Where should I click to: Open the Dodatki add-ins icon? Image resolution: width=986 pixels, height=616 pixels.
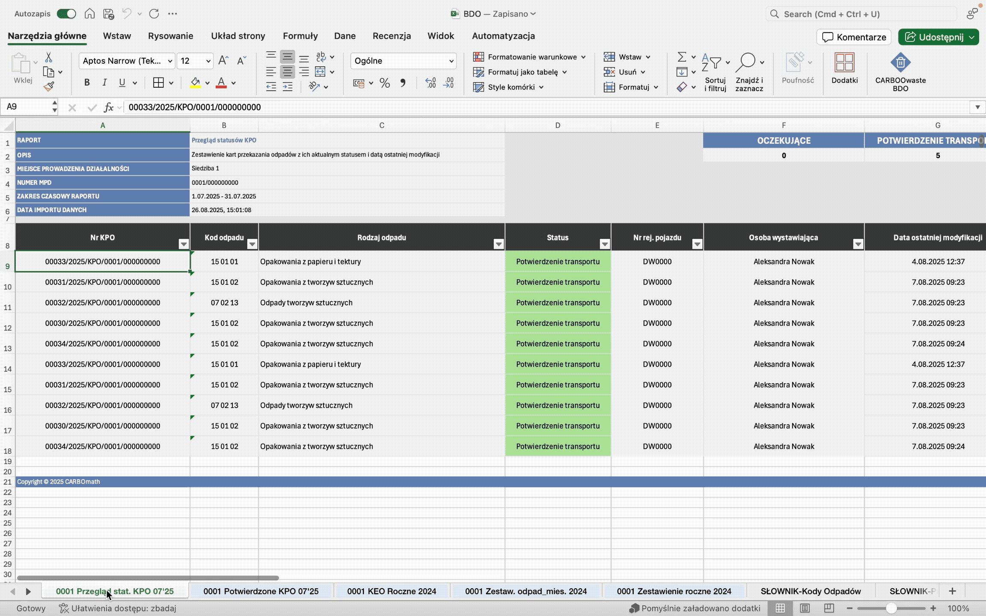click(844, 63)
